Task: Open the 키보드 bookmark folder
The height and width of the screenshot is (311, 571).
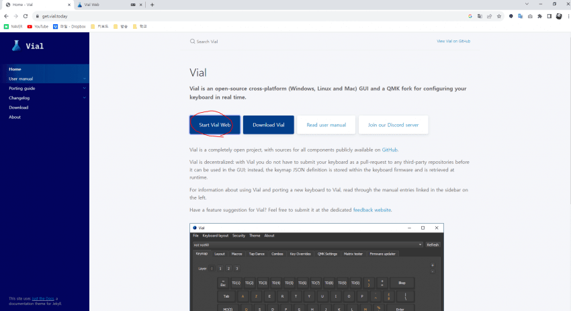Action: [x=99, y=27]
